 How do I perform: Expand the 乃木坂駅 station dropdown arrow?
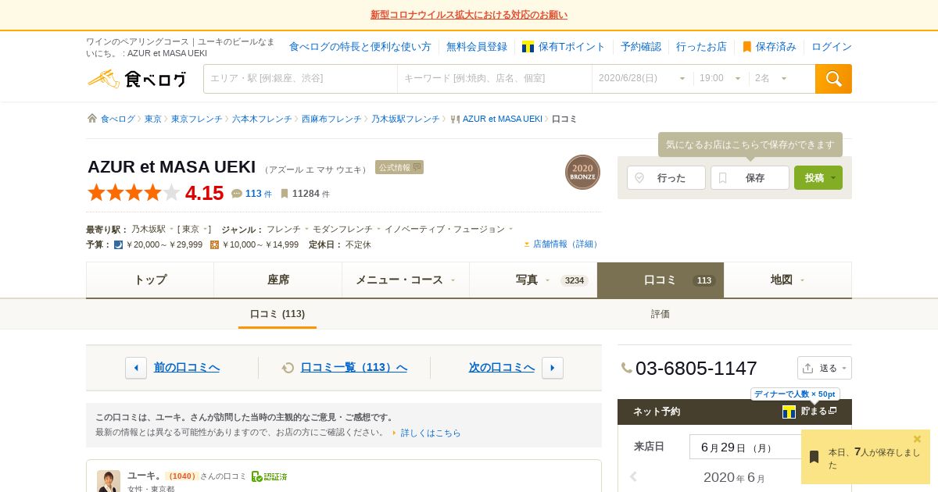[172, 229]
